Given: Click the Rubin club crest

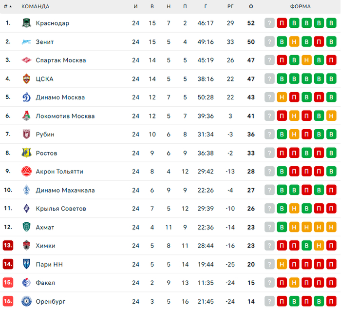Looking at the screenshot, I should (27, 134).
